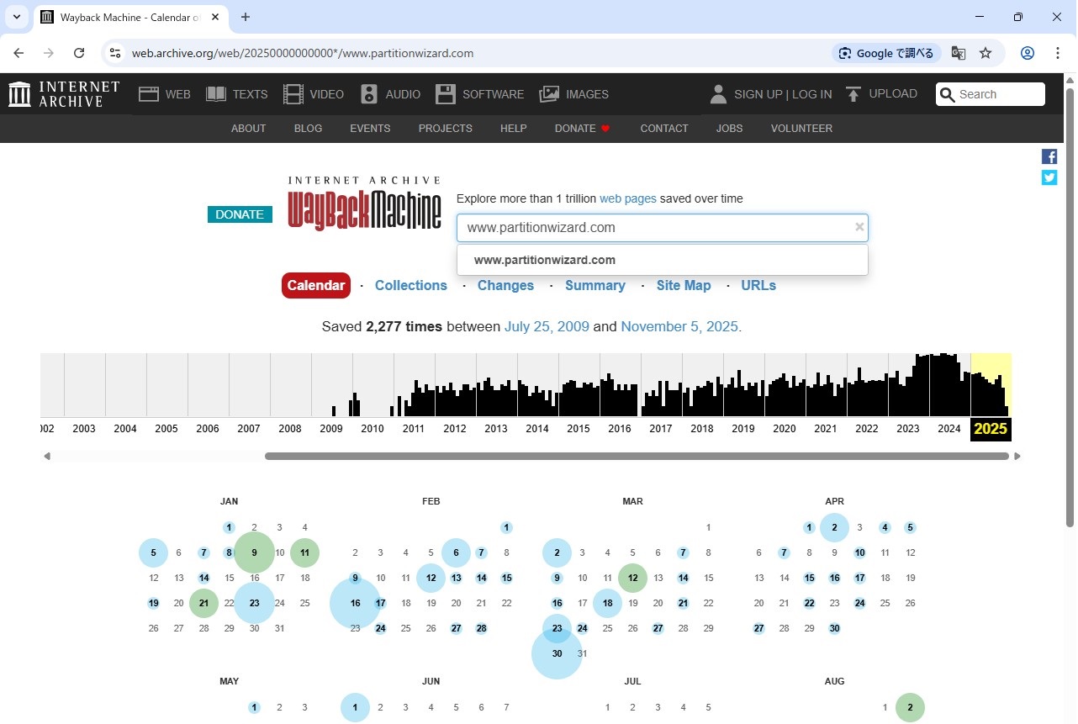This screenshot has width=1078, height=724.
Task: Open the Chrome tab search dropdown
Action: (16, 17)
